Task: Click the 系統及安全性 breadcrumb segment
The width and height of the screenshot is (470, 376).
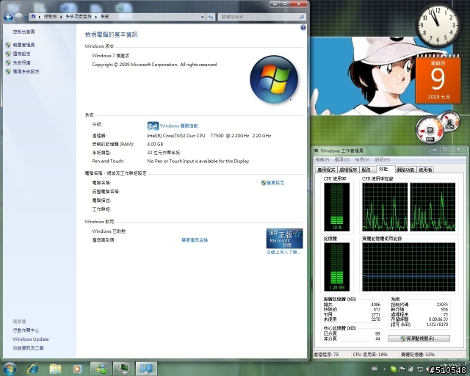Action: (79, 17)
